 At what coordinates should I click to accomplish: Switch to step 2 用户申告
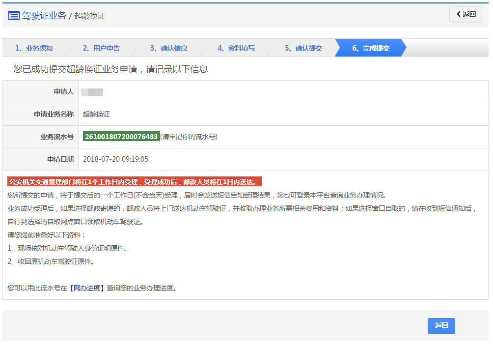click(x=101, y=48)
